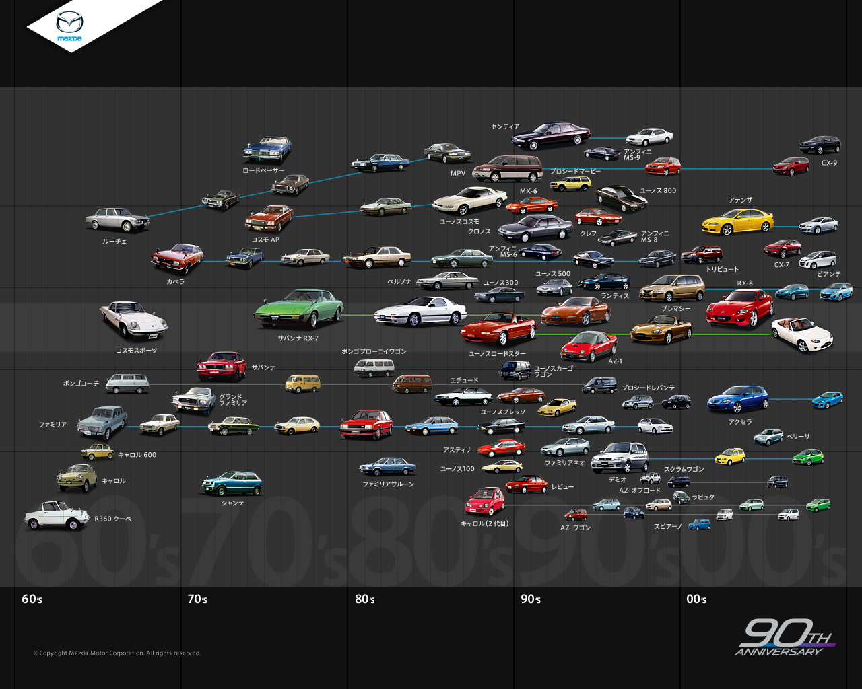Screen dimensions: 862x689
Task: Click the red サバンナ car image
Action: point(222,365)
